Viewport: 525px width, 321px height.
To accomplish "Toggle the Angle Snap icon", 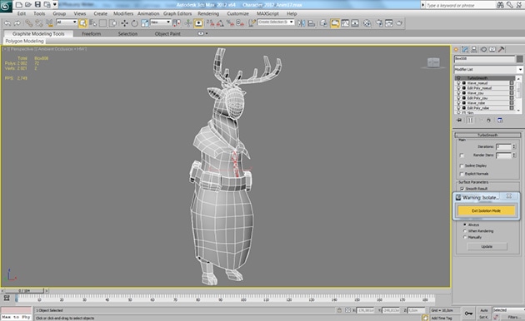I will tap(220, 23).
